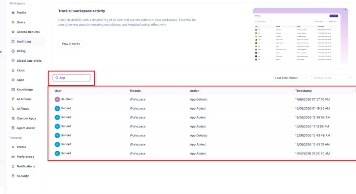Click the How it works button
356x194 pixels.
pyautogui.click(x=71, y=44)
